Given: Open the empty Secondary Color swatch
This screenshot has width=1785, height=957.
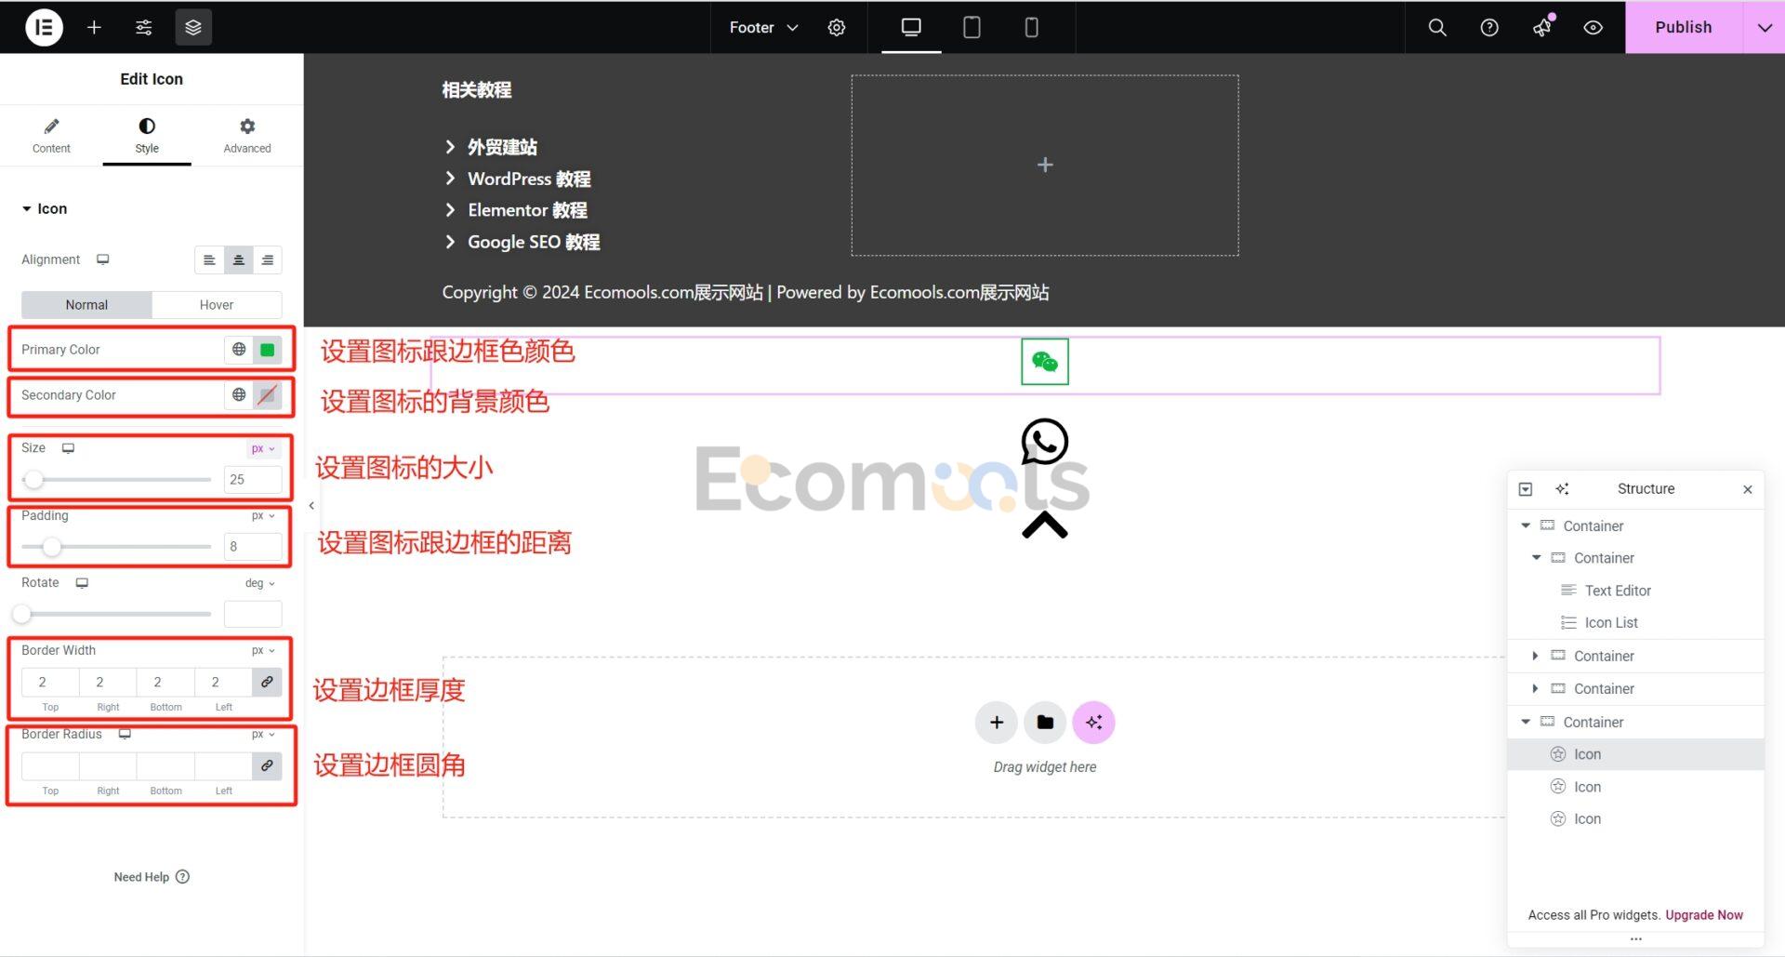Looking at the screenshot, I should (x=268, y=395).
